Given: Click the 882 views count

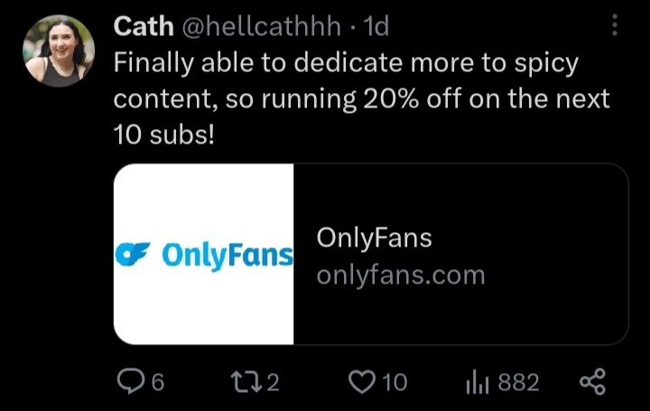Looking at the screenshot, I should (x=518, y=383).
